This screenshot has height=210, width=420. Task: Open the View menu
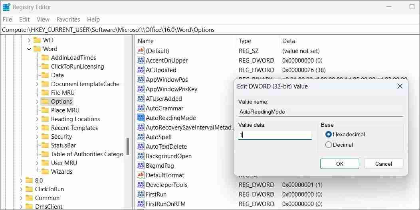43,20
